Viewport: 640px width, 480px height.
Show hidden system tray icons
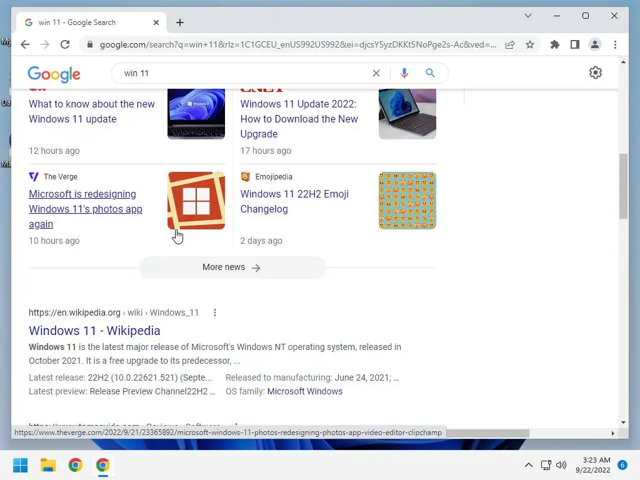pyautogui.click(x=528, y=465)
